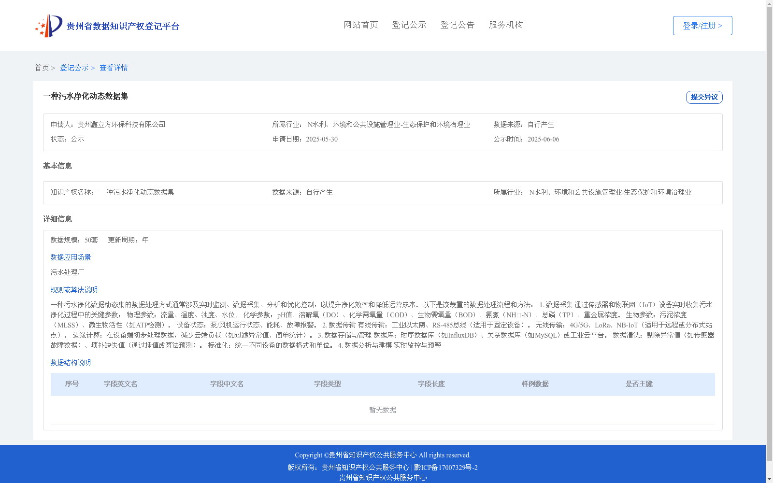Select the 状态：公示 text

(68, 139)
